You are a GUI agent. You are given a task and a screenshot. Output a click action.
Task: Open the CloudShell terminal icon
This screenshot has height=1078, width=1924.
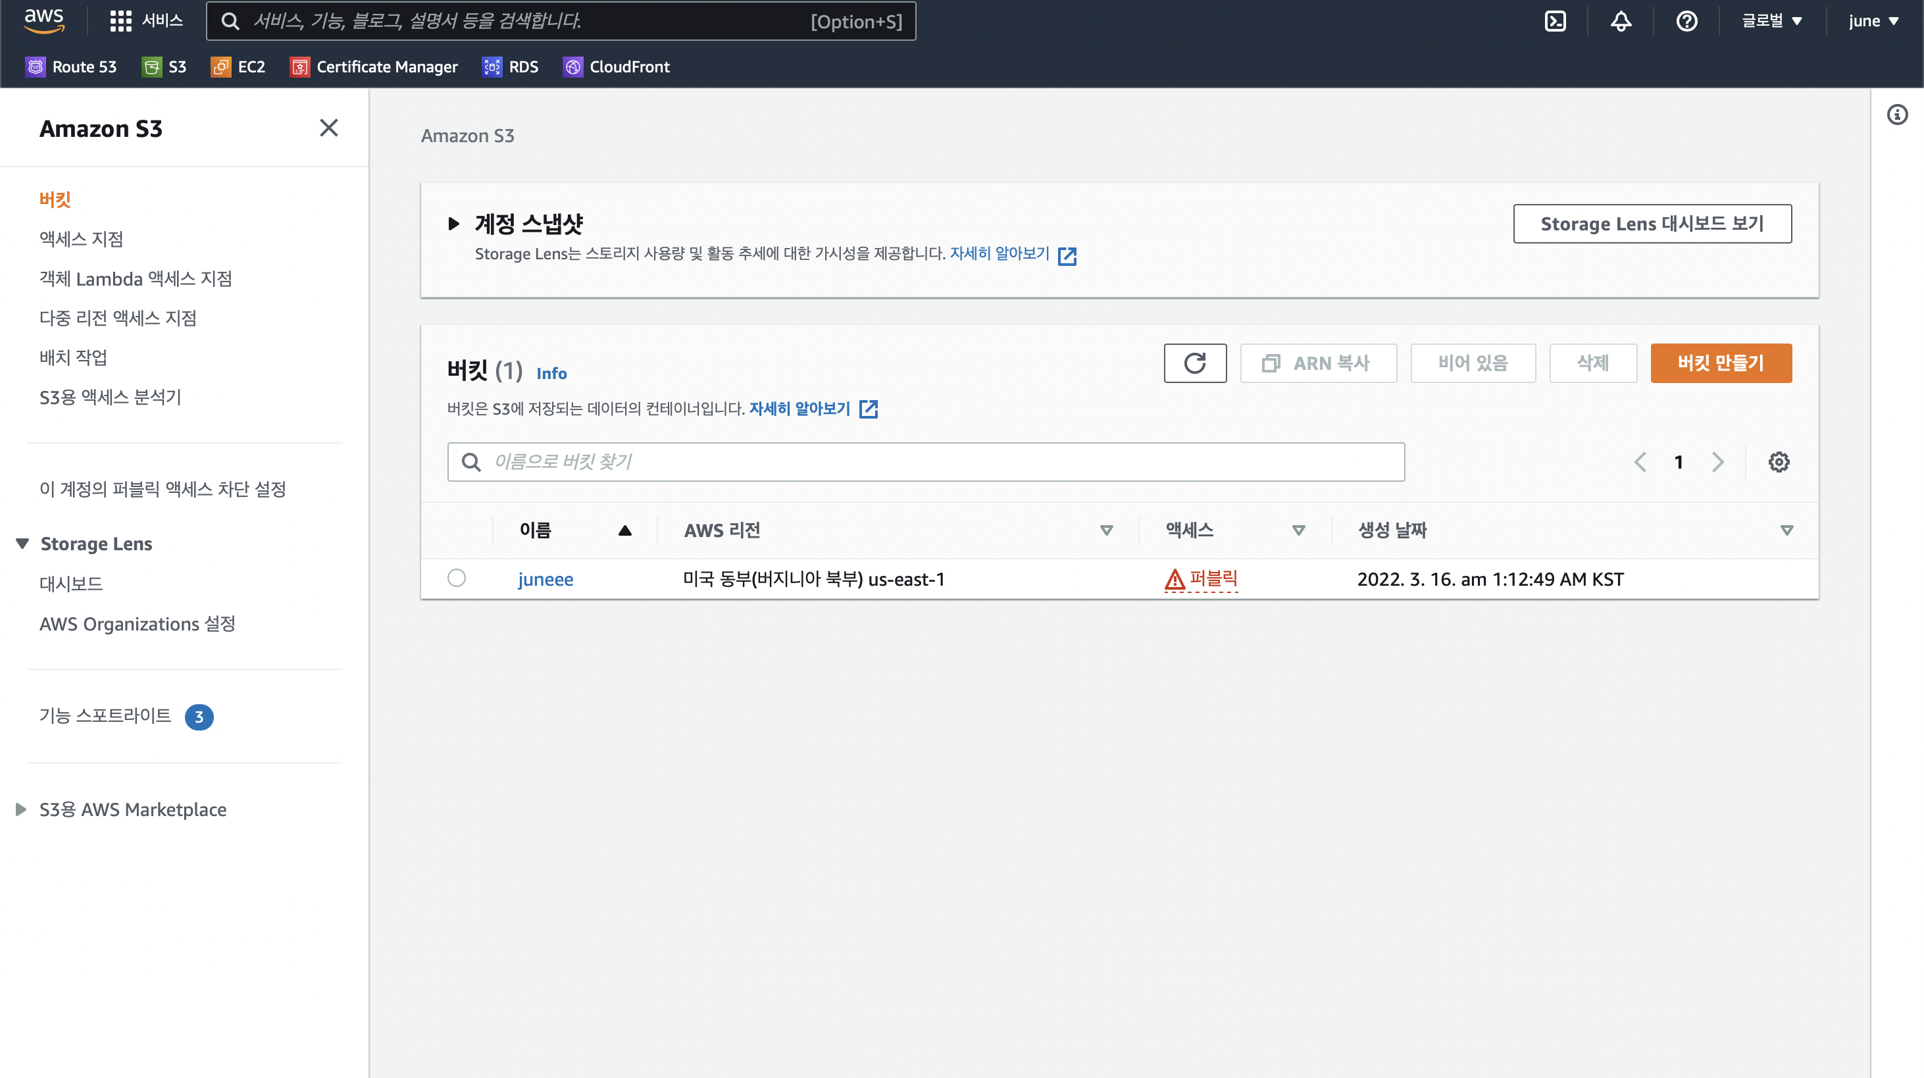pos(1555,21)
